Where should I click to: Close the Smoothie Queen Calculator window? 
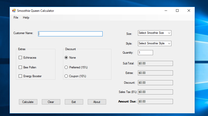pyautogui.click(x=189, y=11)
